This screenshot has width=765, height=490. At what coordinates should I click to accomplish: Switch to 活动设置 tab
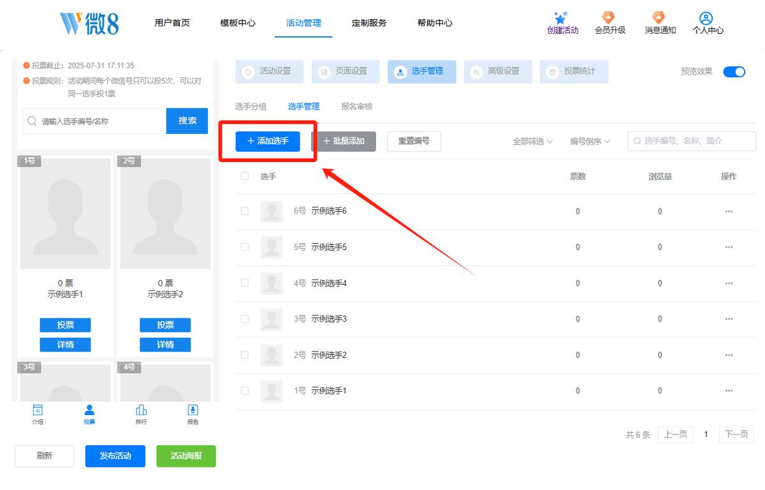point(269,71)
